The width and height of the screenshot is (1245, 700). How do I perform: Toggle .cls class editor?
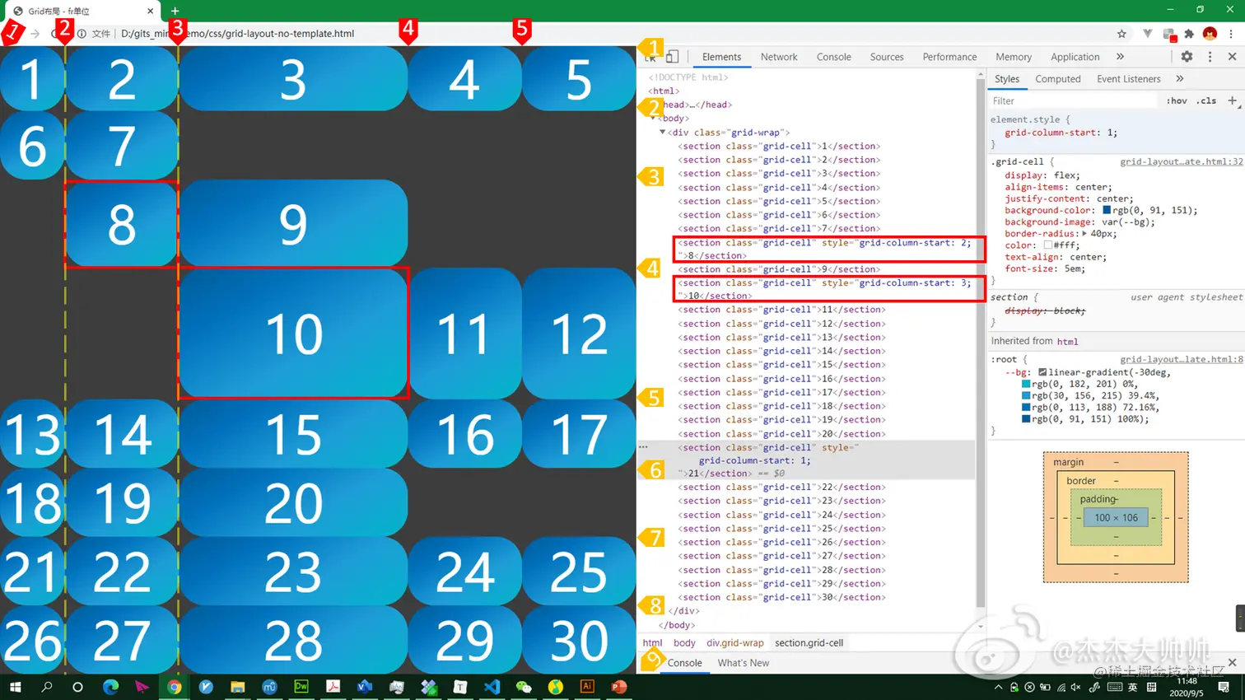pos(1207,100)
